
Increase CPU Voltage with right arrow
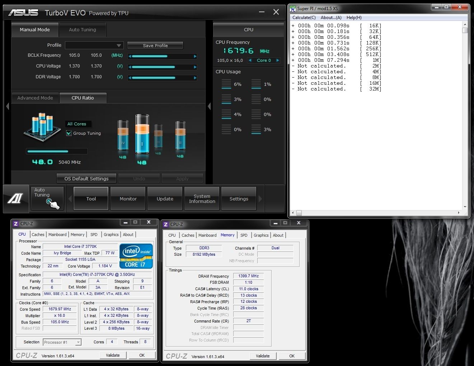point(195,67)
